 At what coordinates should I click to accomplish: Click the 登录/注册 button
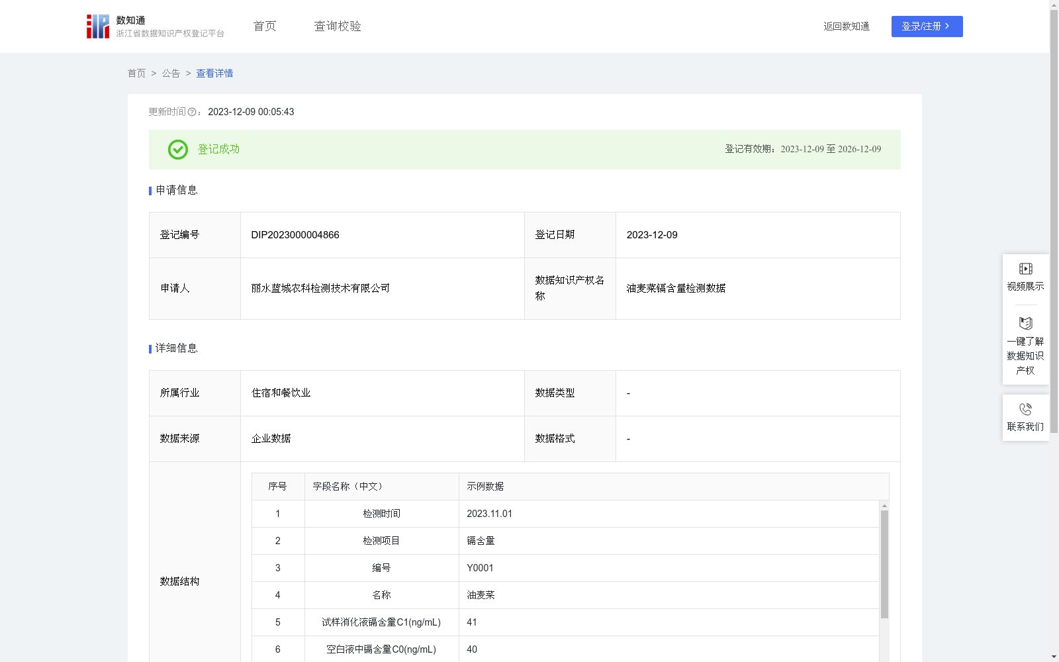click(x=927, y=26)
